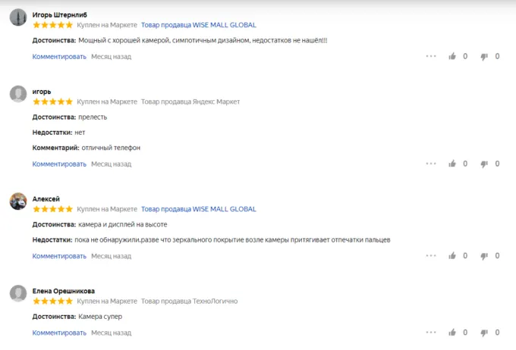Click Игорь Штернлиб's gray avatar
Viewport: 516px width, 350px height.
[x=18, y=18]
